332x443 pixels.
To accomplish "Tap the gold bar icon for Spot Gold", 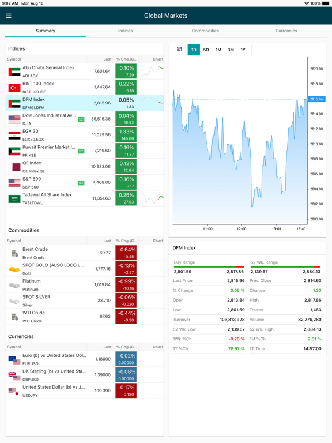I will click(14, 269).
